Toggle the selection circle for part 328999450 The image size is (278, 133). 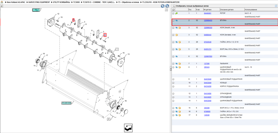(173, 21)
